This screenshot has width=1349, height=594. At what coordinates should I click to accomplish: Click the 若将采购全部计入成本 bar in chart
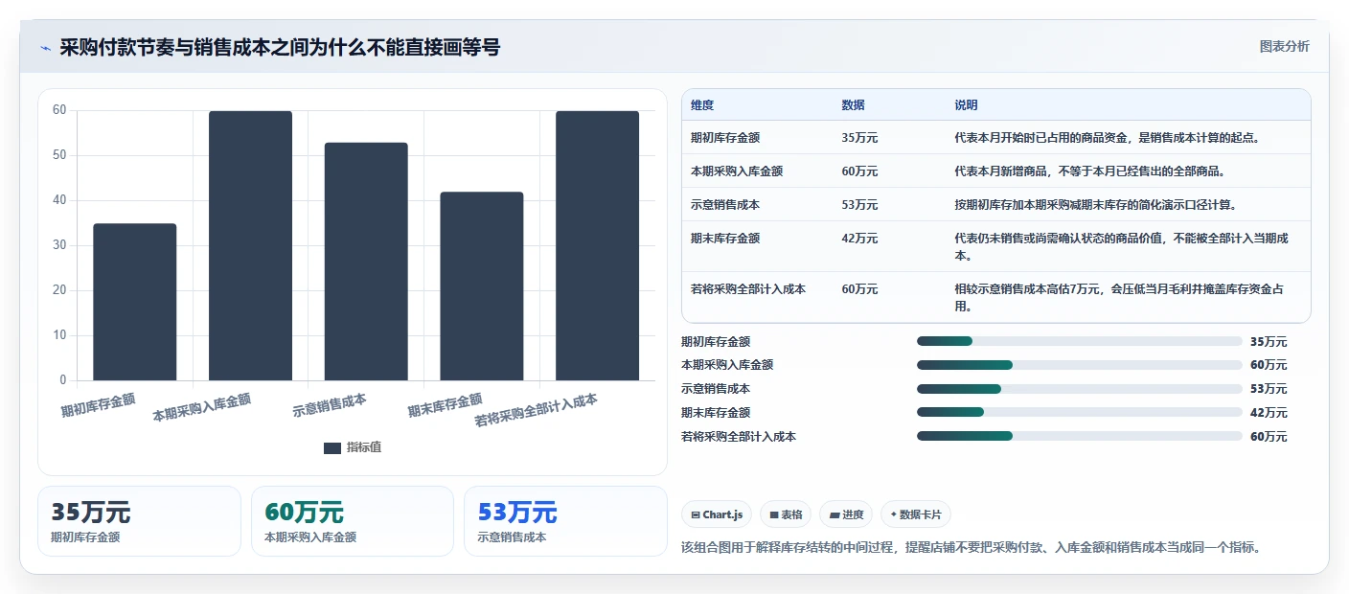[x=597, y=245]
